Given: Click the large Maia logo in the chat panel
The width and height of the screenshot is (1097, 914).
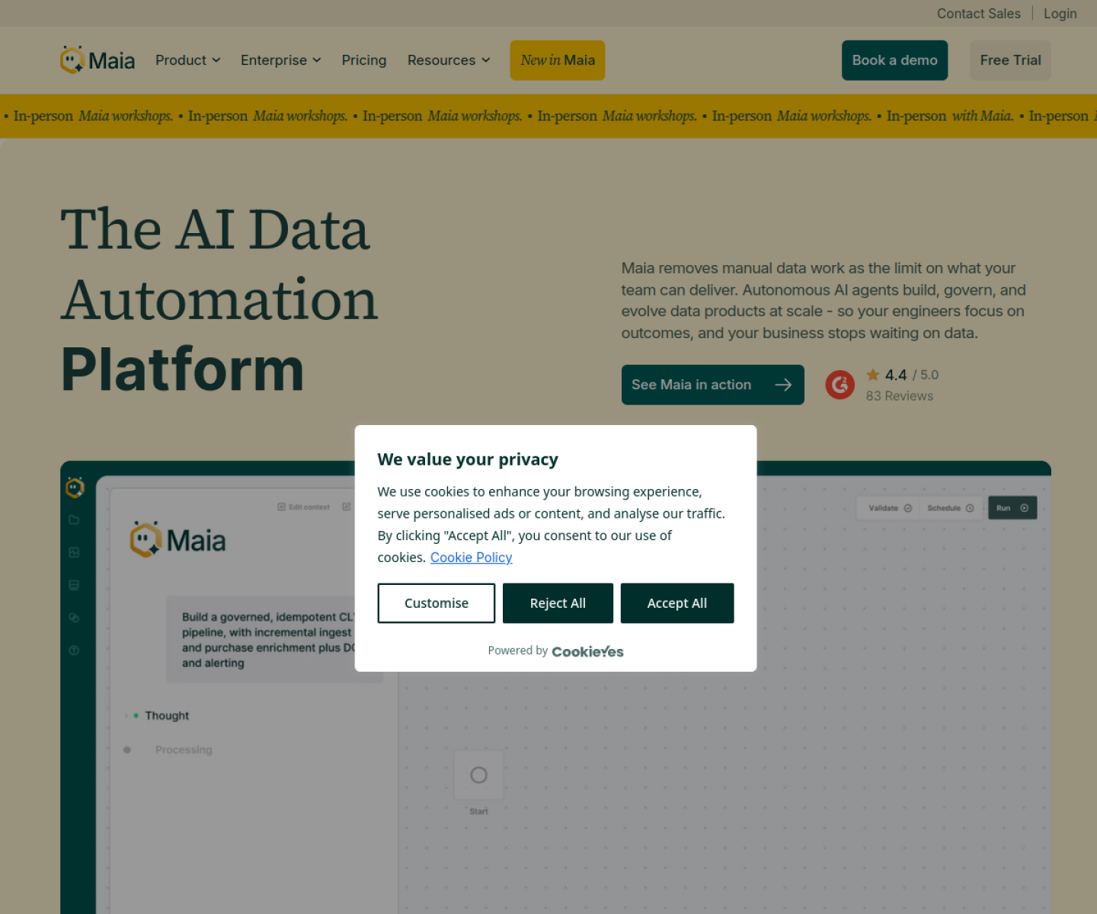Looking at the screenshot, I should (178, 540).
